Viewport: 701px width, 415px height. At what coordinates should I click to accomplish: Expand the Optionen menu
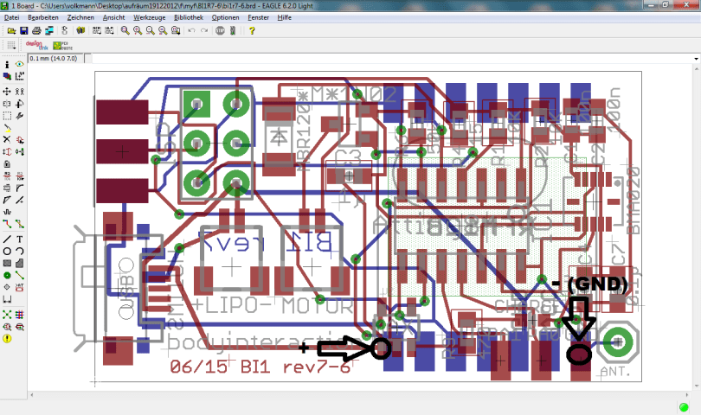(226, 17)
